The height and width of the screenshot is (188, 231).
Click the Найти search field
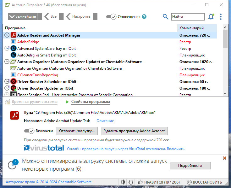tap(188, 17)
